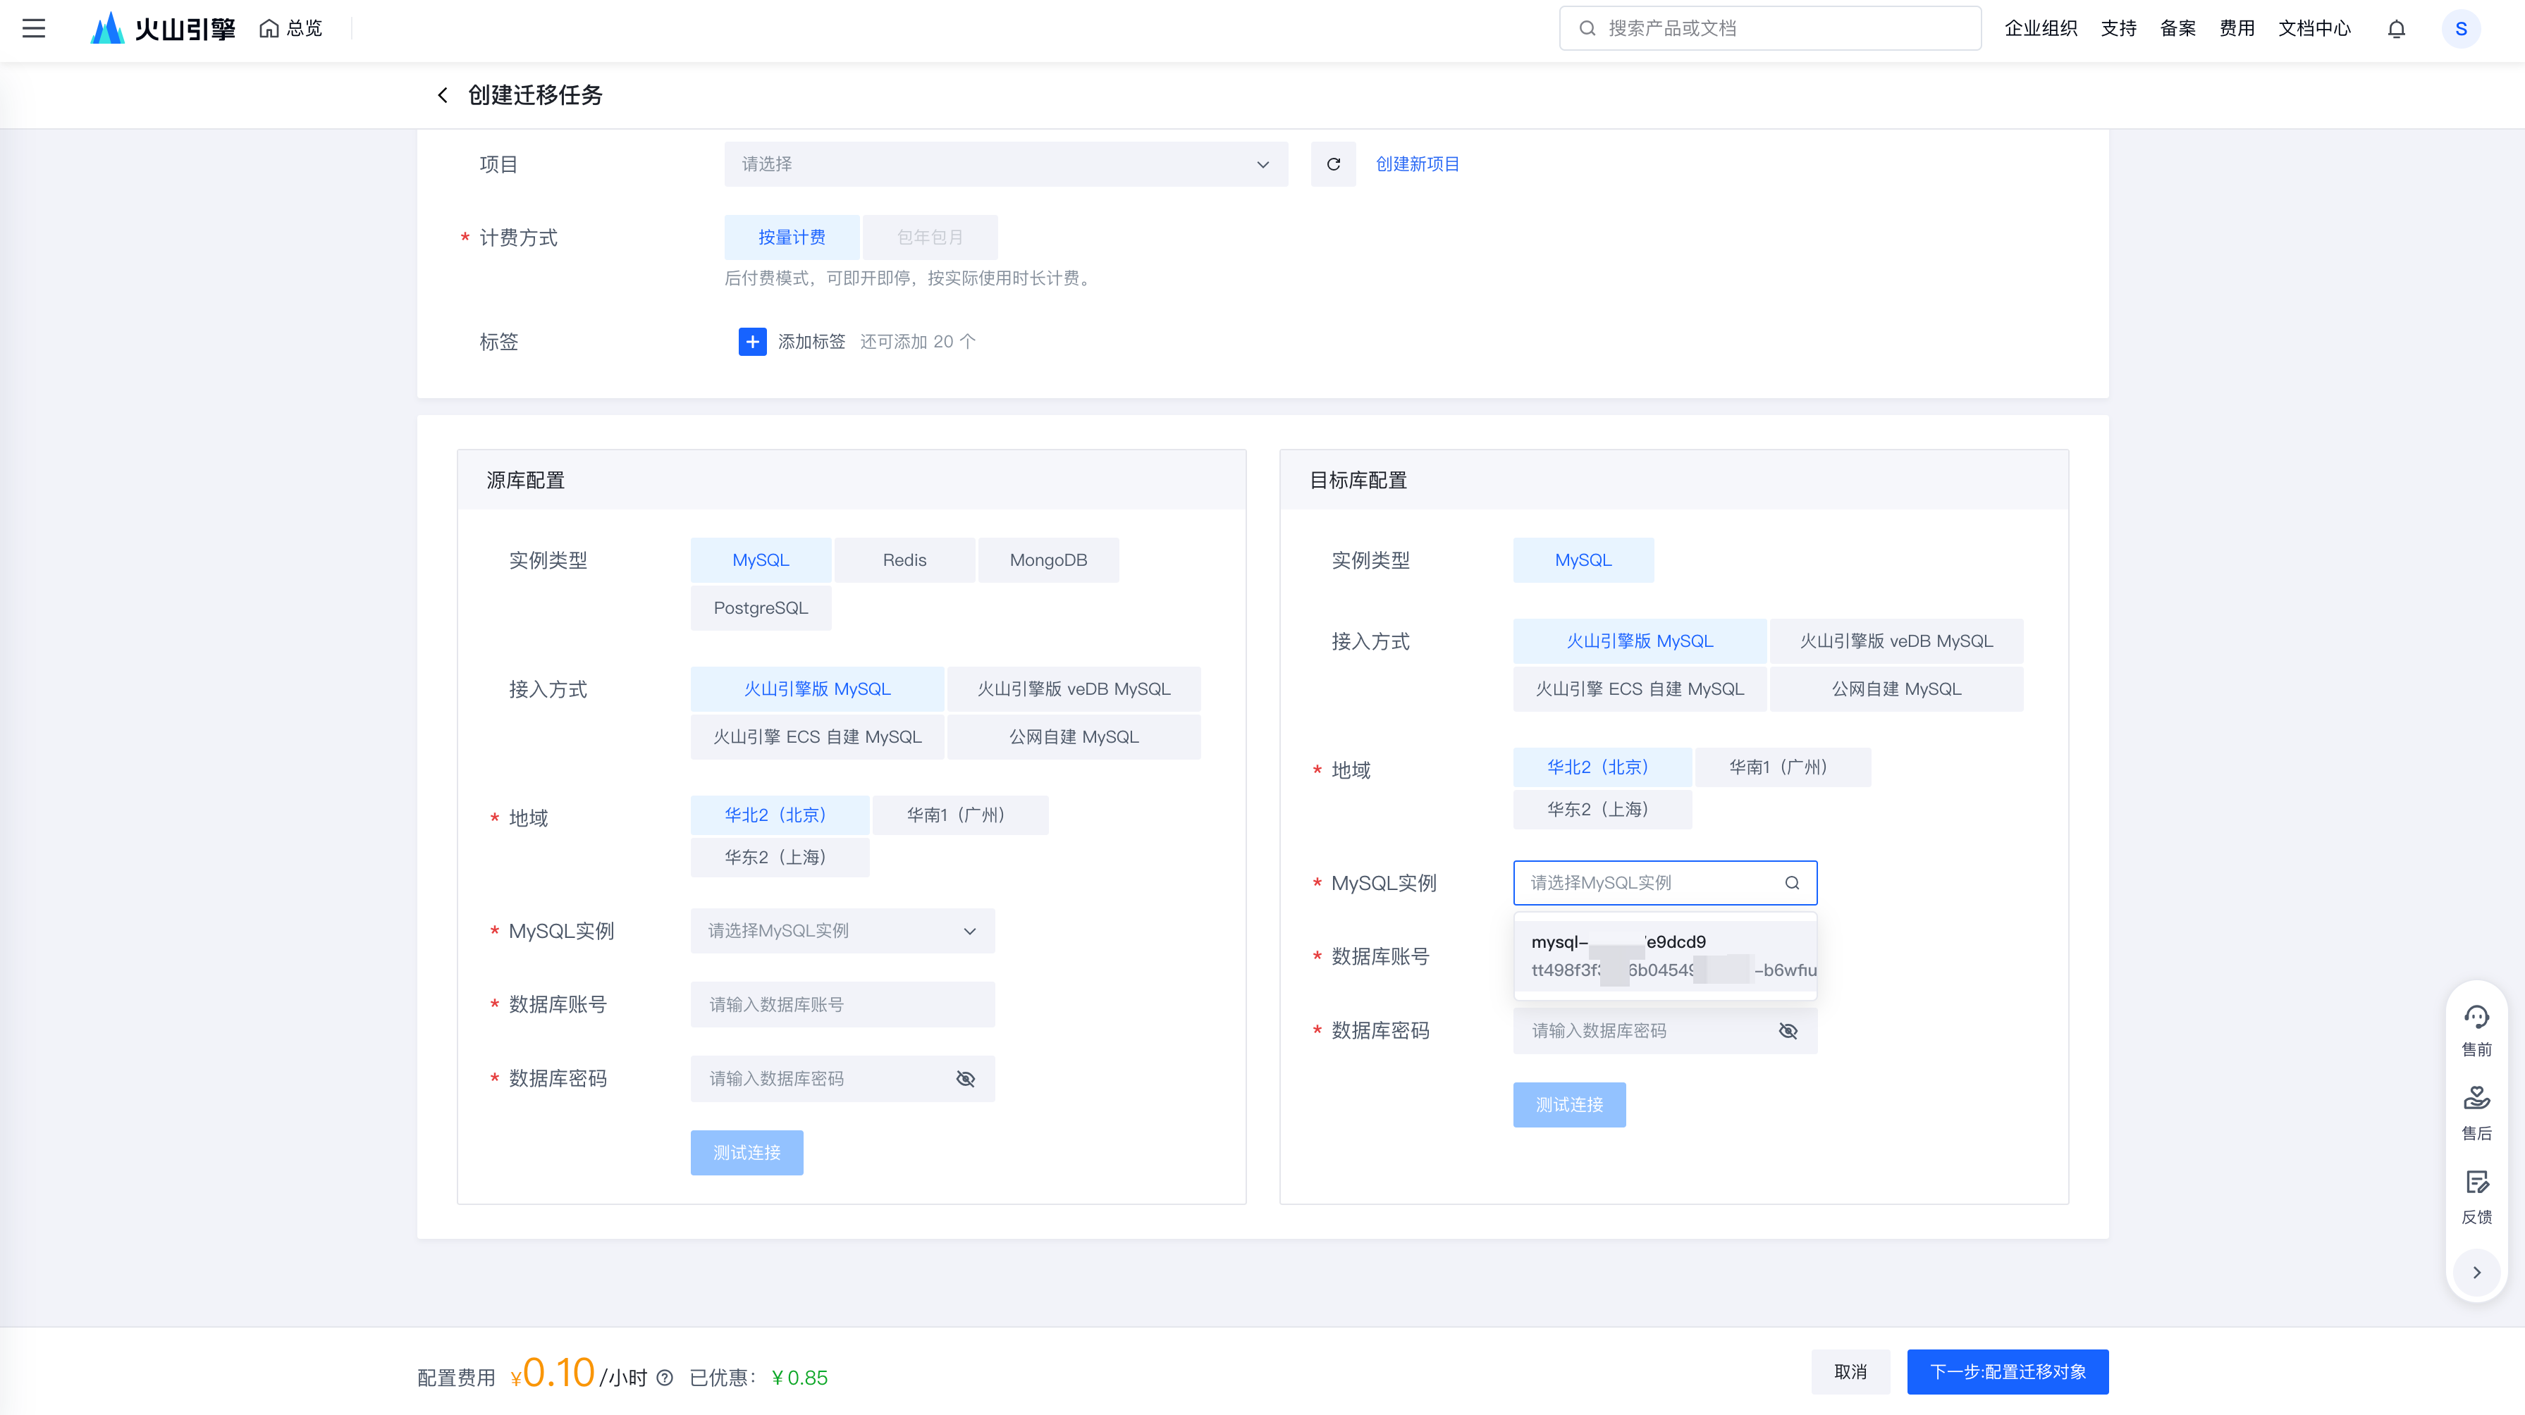Select 按量计费 billing method
The height and width of the screenshot is (1415, 2525).
pos(791,237)
